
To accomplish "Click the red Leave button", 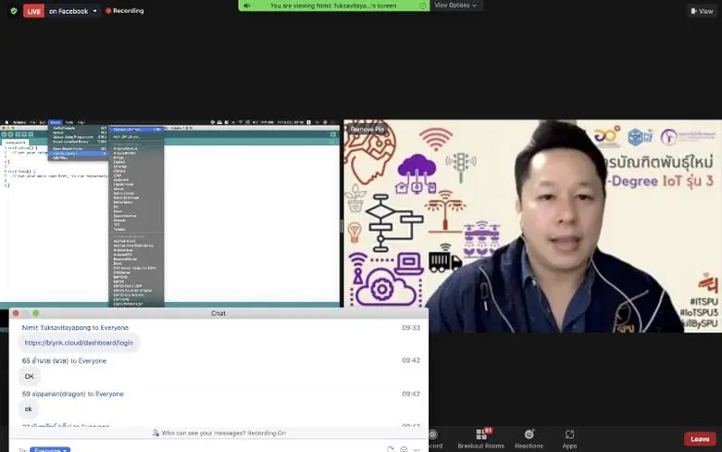I will click(x=700, y=439).
